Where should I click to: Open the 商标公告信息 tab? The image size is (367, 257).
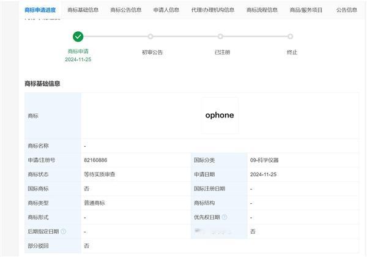click(x=126, y=10)
